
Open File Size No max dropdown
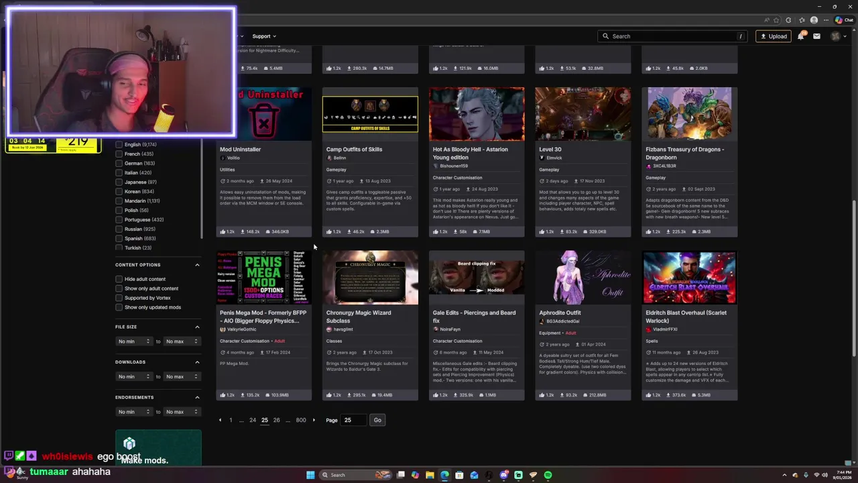pos(182,341)
